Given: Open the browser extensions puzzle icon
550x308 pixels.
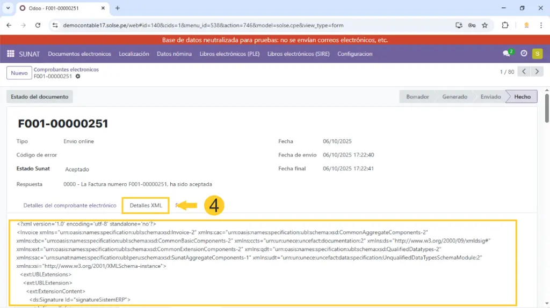Looking at the screenshot, I should click(x=505, y=25).
